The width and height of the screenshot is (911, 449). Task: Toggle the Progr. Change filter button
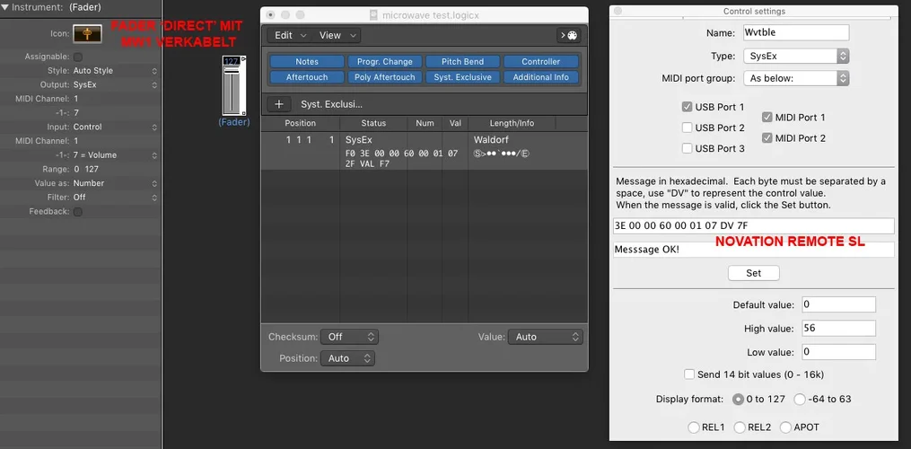(385, 62)
